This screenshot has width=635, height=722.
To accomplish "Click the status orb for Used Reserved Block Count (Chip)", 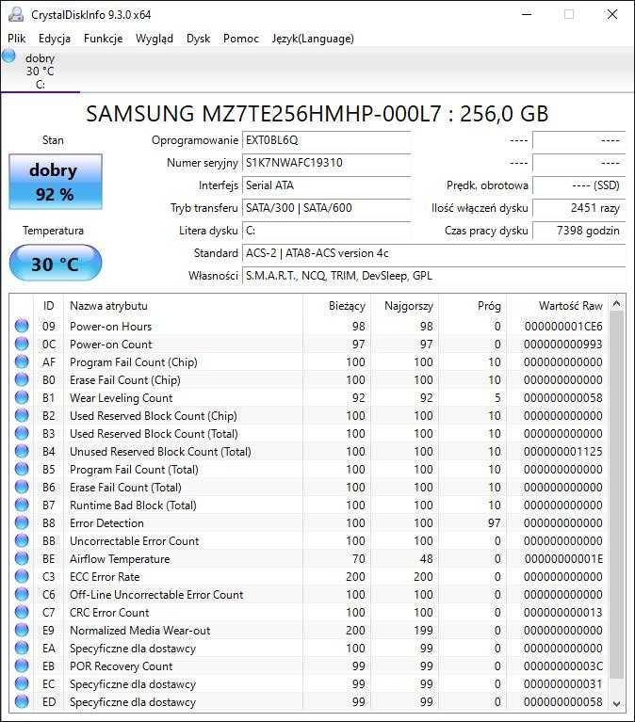I will click(x=22, y=415).
